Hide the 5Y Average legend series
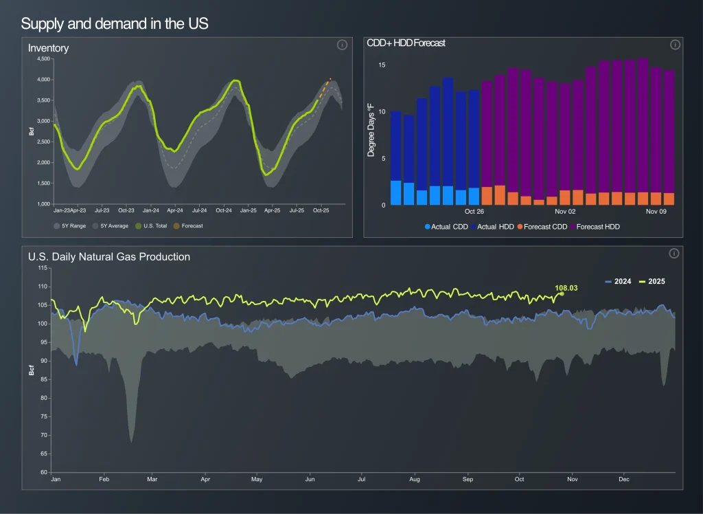703x514 pixels. tap(110, 225)
